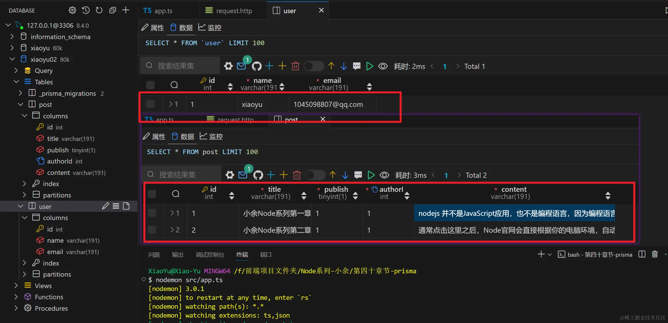Add a new database connection
The width and height of the screenshot is (668, 323).
[x=126, y=10]
